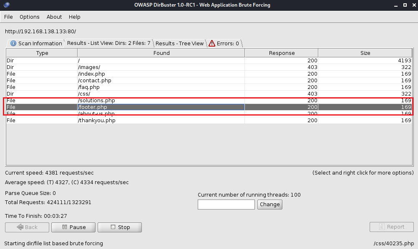The width and height of the screenshot is (418, 249).
Task: Stop the brute force scan
Action: pos(120,227)
